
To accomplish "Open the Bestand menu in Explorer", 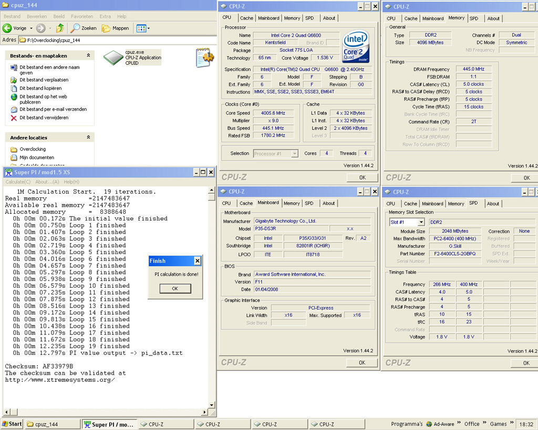I will [x=12, y=16].
